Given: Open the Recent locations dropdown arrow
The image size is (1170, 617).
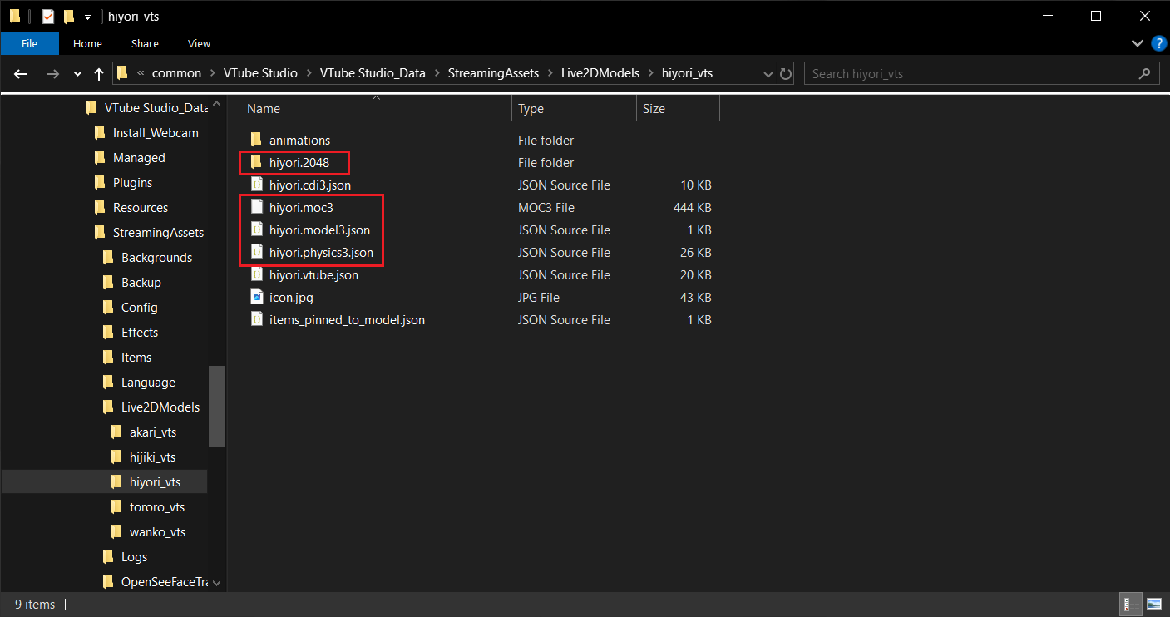Looking at the screenshot, I should point(78,74).
